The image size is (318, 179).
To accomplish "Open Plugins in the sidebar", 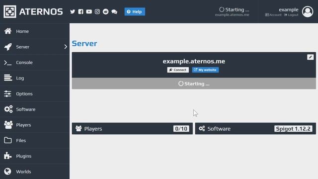I will [35, 156].
